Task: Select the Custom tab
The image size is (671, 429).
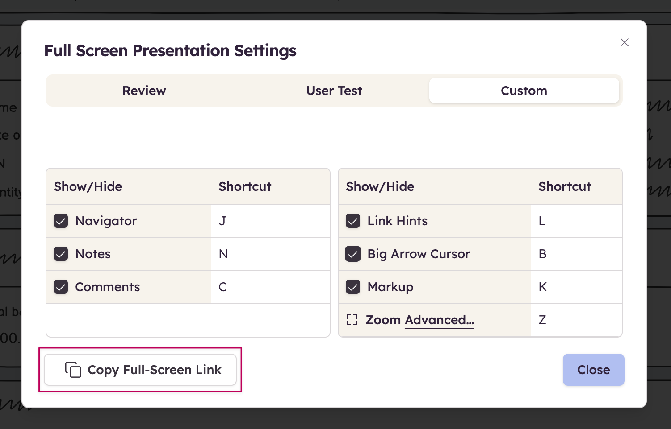Action: [x=524, y=91]
